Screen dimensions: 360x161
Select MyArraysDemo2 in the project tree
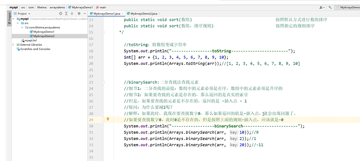[43, 36]
